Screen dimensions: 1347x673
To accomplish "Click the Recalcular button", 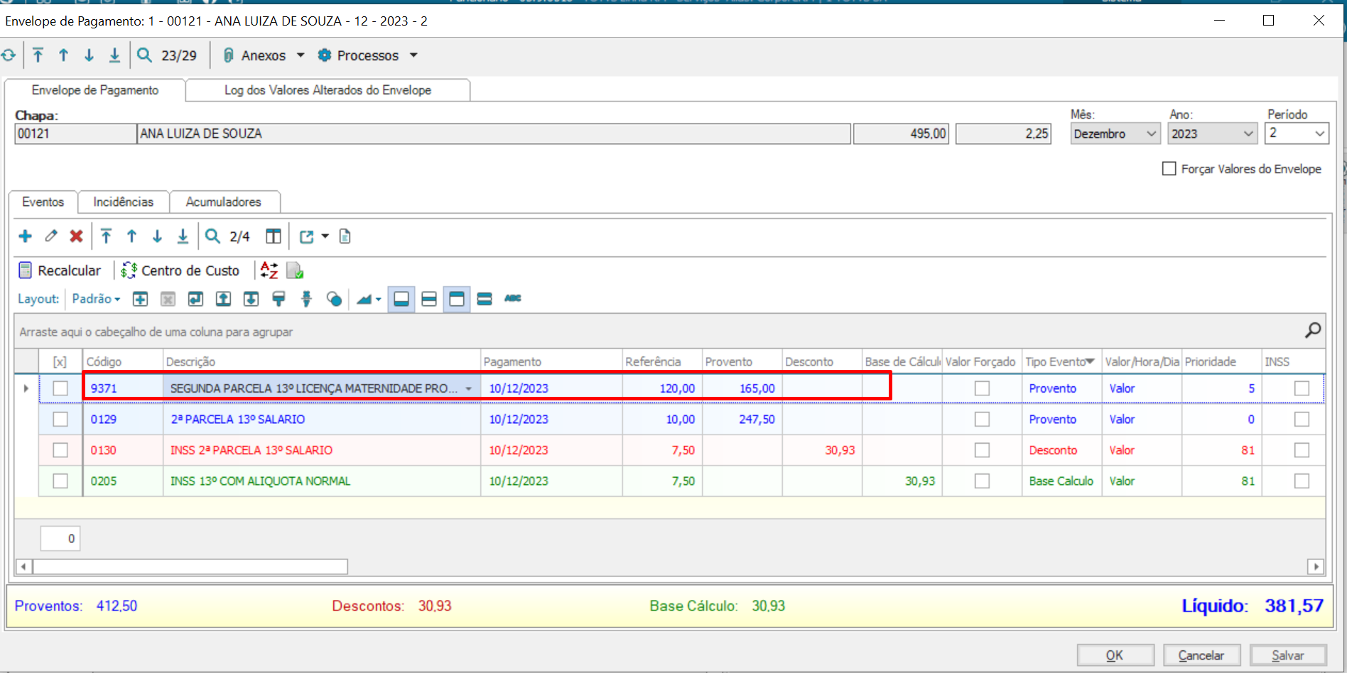I will [x=60, y=270].
